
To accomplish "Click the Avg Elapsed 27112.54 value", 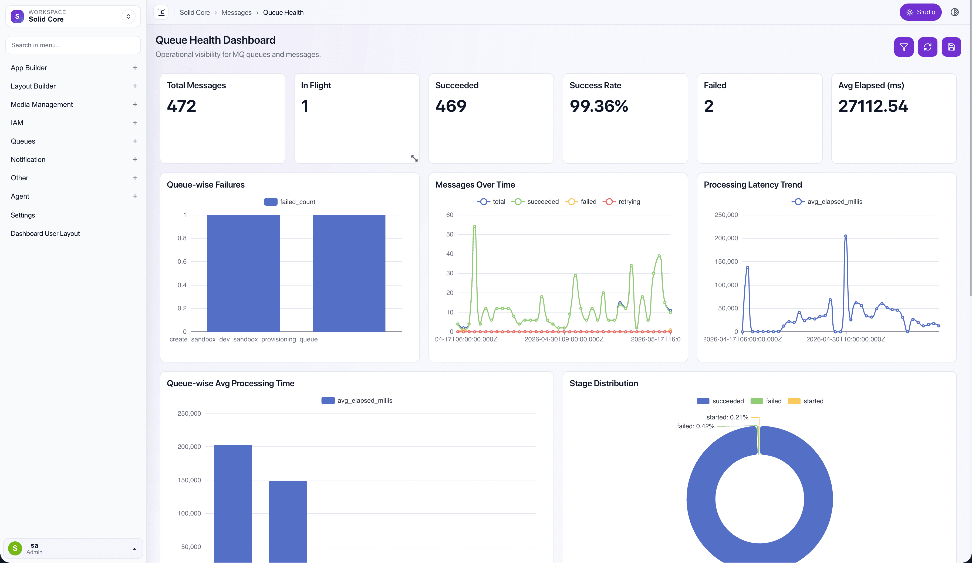I will pyautogui.click(x=873, y=106).
